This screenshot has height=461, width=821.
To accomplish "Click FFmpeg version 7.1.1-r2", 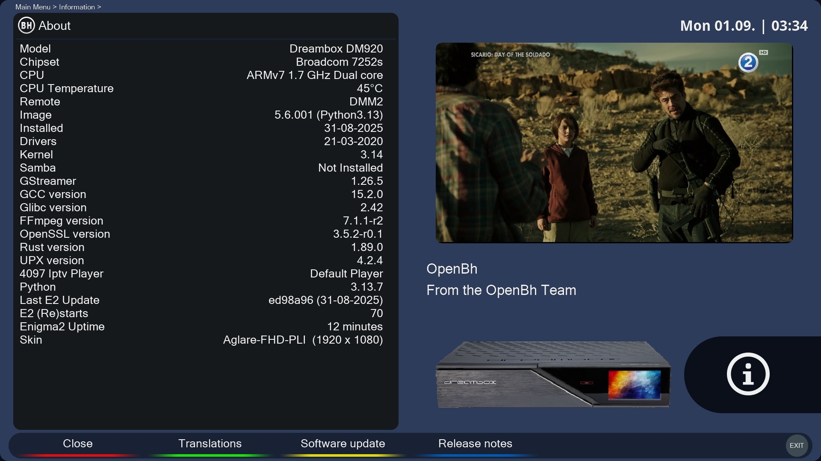I will point(363,221).
